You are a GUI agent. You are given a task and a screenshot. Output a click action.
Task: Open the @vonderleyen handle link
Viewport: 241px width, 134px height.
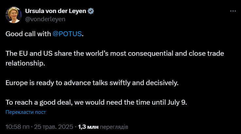[45, 19]
